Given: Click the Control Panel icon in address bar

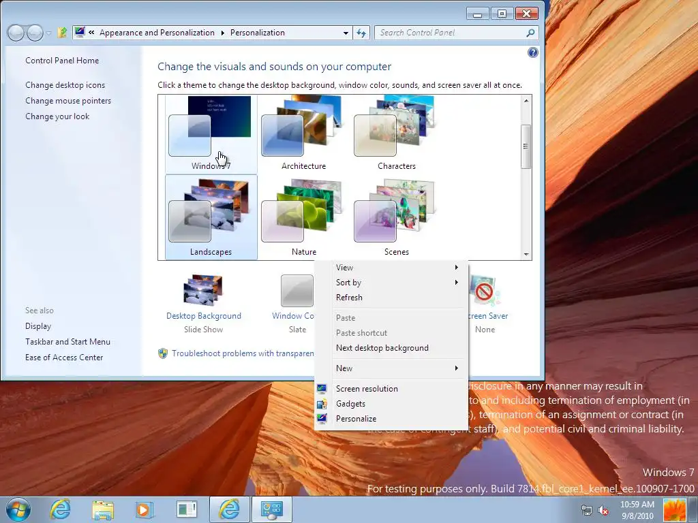Looking at the screenshot, I should click(x=80, y=33).
